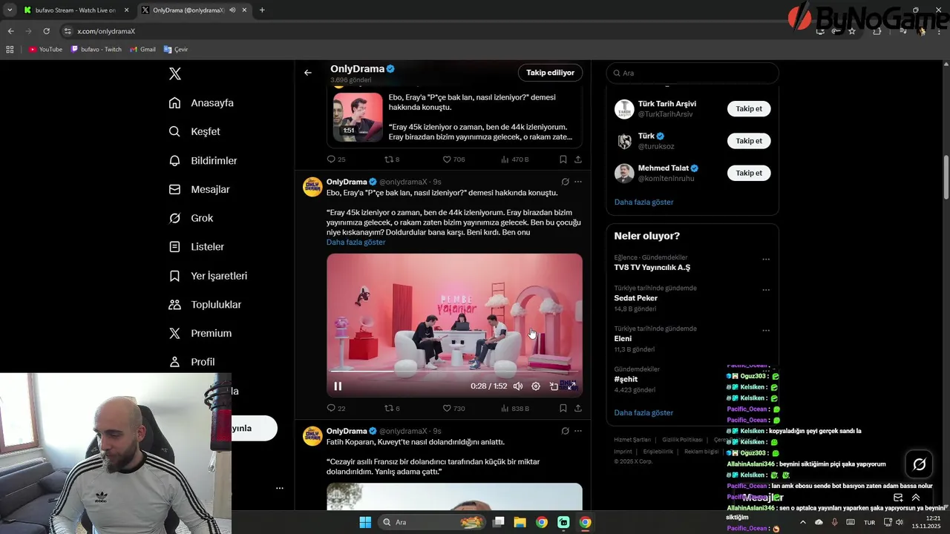The image size is (950, 534).
Task: Reply to Ebo tweet with 22 replies
Action: 336,408
